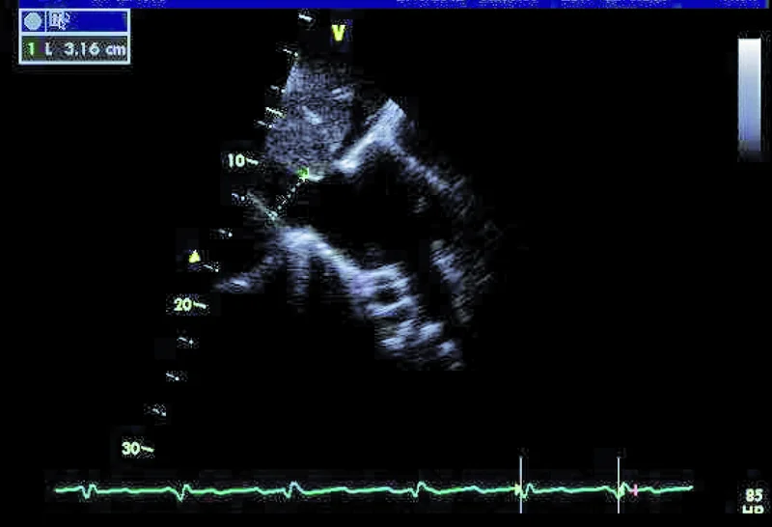Click the upper green caliper endpoint
This screenshot has height=527, width=772.
304,173
